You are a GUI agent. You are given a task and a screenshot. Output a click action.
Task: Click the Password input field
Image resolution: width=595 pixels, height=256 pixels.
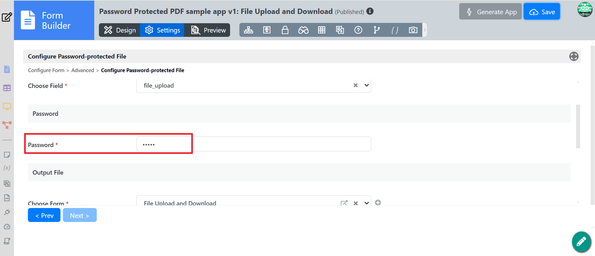(x=254, y=144)
